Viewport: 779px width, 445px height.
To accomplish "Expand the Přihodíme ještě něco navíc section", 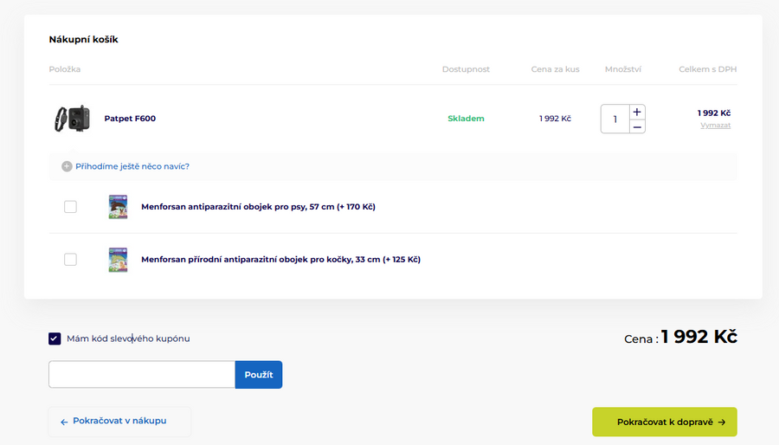I will 132,166.
